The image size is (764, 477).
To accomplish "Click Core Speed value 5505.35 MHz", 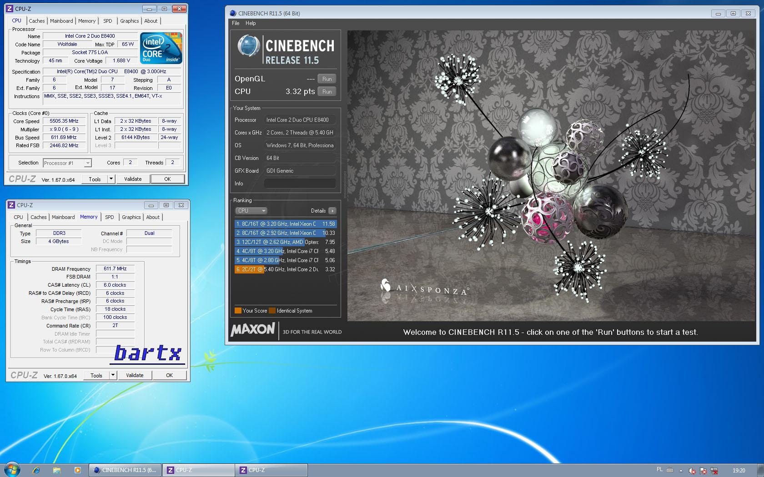I will click(x=64, y=121).
